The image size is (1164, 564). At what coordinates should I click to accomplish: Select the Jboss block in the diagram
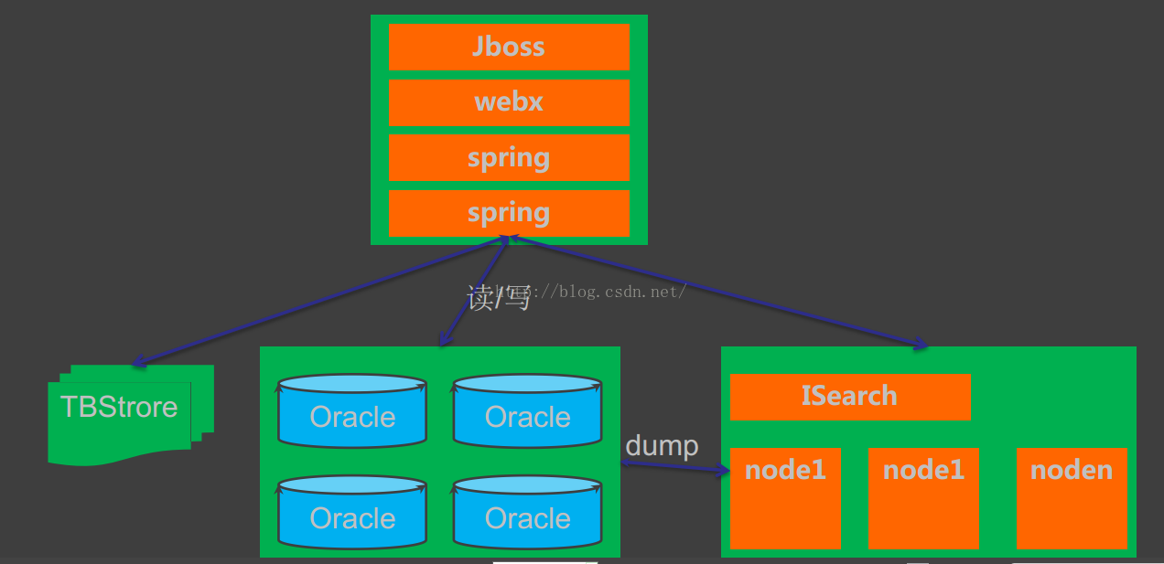click(x=509, y=47)
